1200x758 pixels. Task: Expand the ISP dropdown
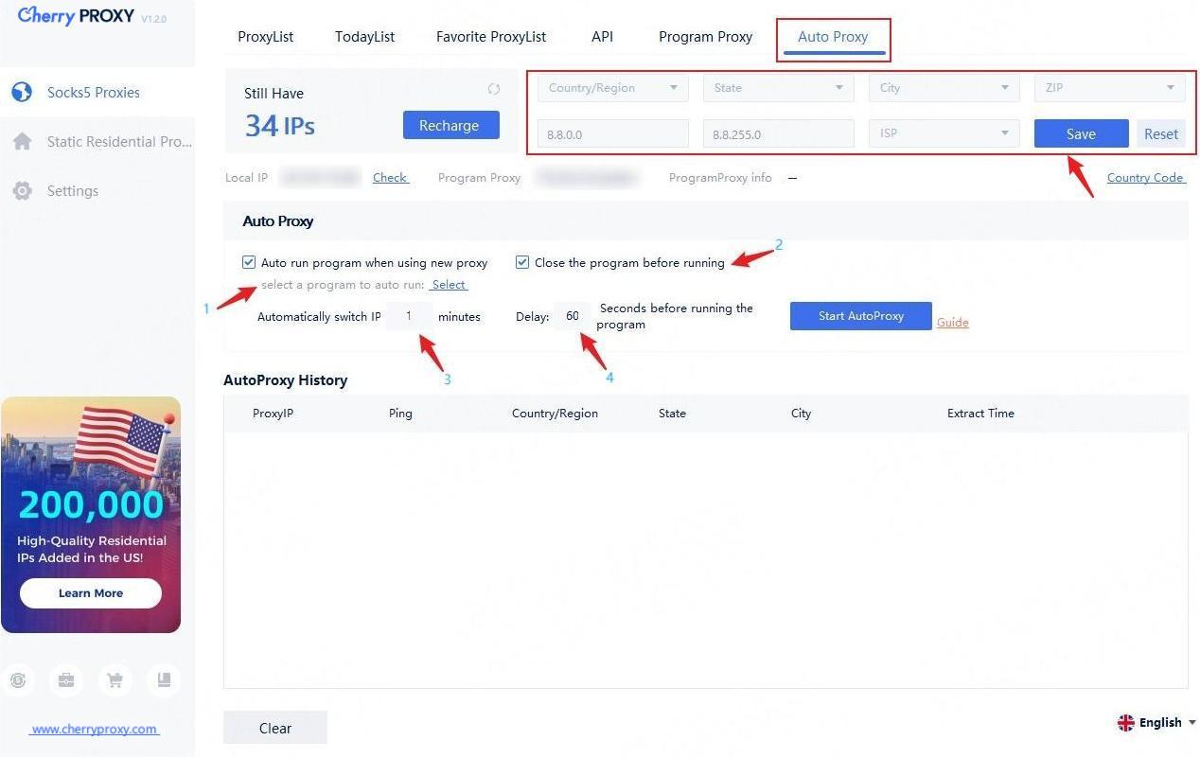click(944, 133)
